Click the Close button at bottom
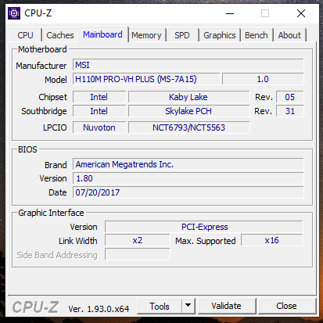The width and height of the screenshot is (323, 323). (x=286, y=306)
